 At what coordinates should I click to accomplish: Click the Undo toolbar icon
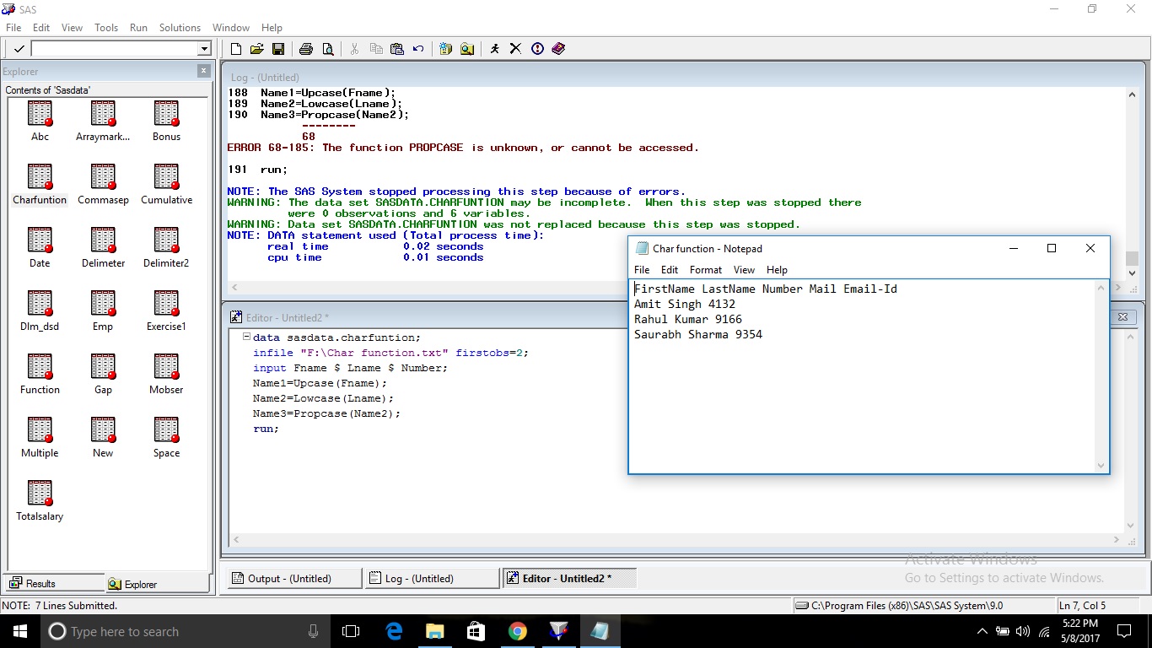(418, 49)
